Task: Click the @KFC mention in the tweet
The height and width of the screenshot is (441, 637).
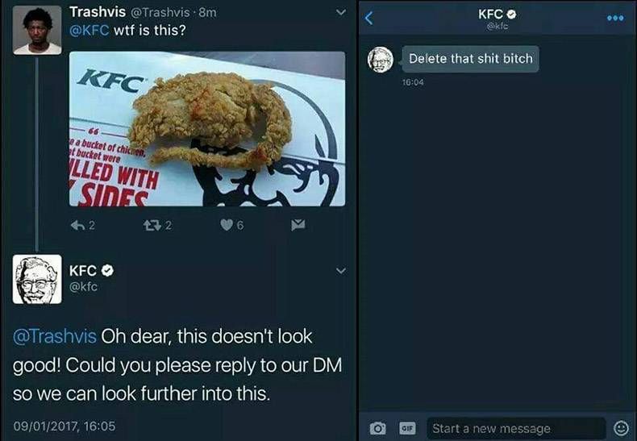Action: click(x=87, y=31)
